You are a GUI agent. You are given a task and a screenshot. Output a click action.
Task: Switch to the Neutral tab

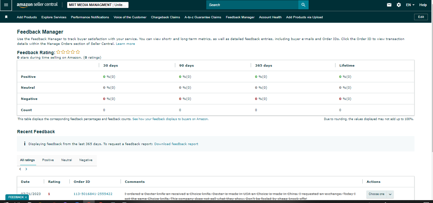pyautogui.click(x=67, y=160)
